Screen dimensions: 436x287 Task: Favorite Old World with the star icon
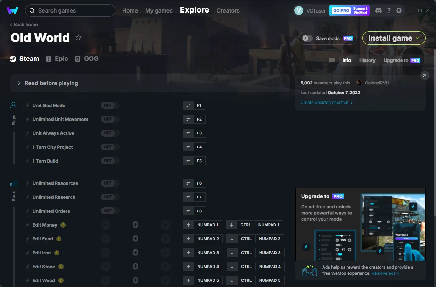click(x=79, y=38)
